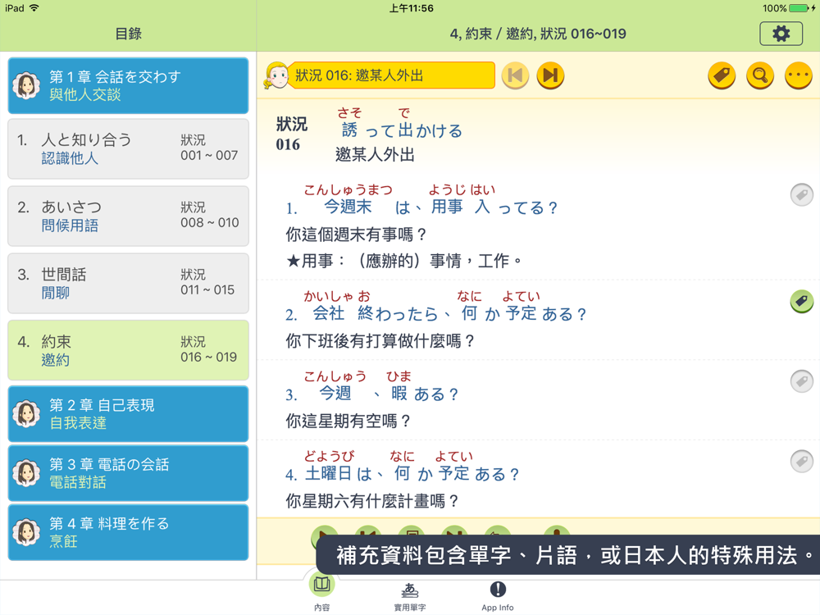Screen dimensions: 820x615
Task: Switch to the 實用單字 tab
Action: [410, 596]
